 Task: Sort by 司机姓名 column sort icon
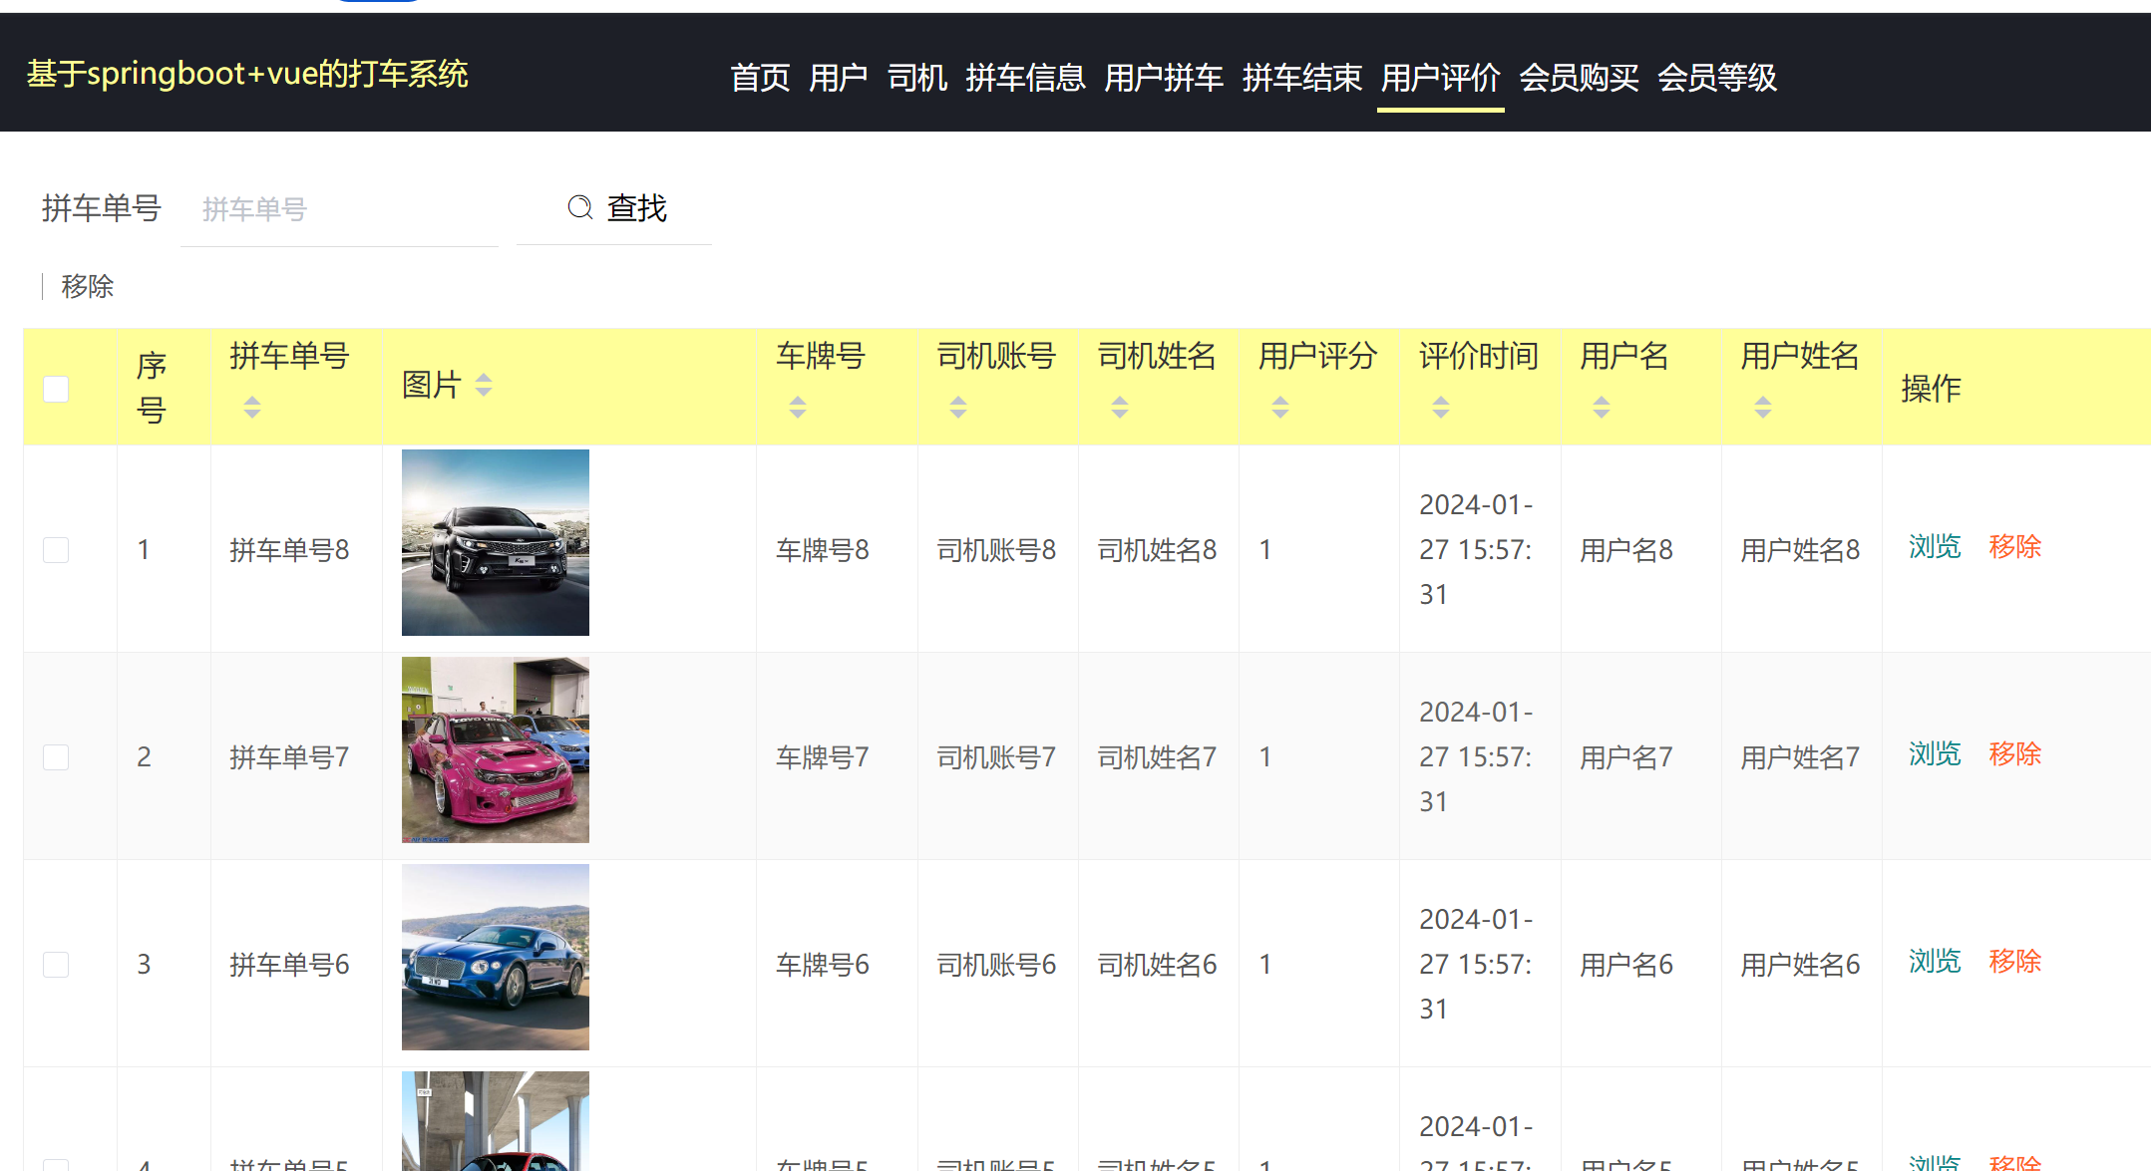tap(1119, 406)
